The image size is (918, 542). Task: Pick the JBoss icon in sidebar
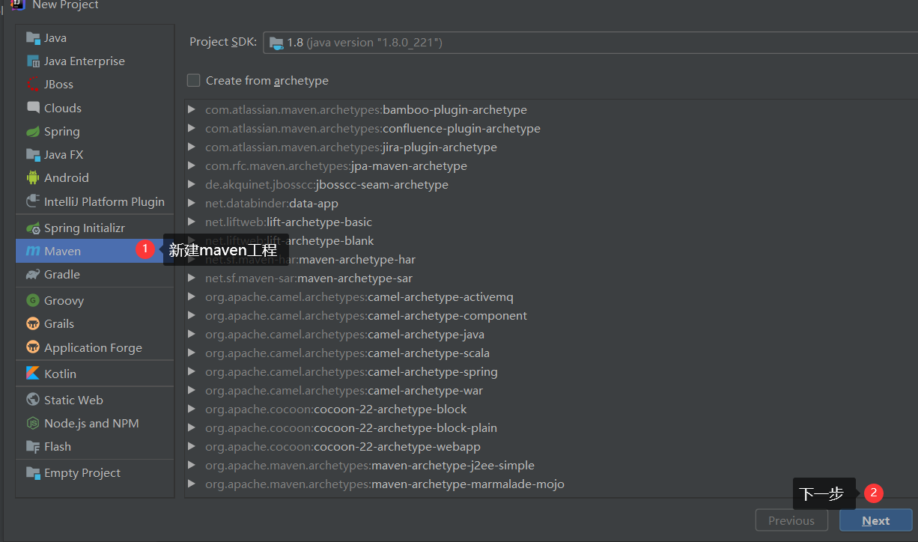(x=33, y=85)
